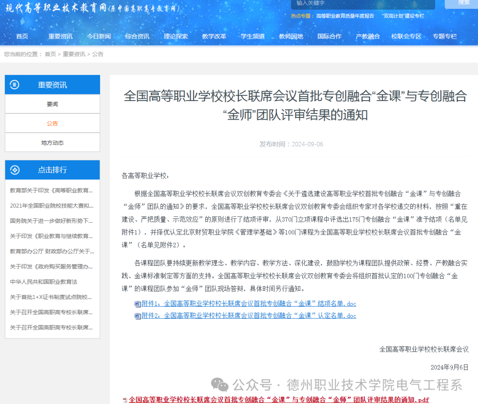Viewport: 478px width, 404px height.
Task: Click the 输入关键字 search input field
Action: pos(363,4)
